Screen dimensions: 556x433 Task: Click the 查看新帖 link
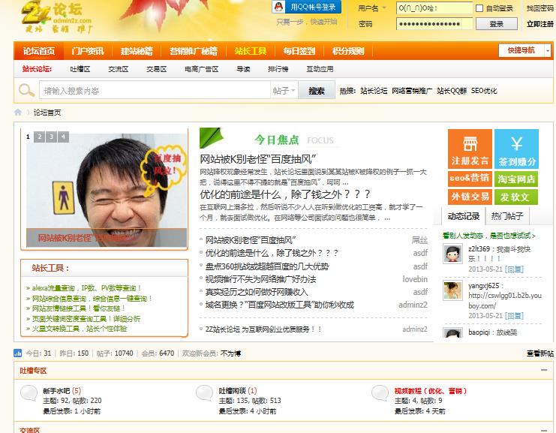(540, 353)
